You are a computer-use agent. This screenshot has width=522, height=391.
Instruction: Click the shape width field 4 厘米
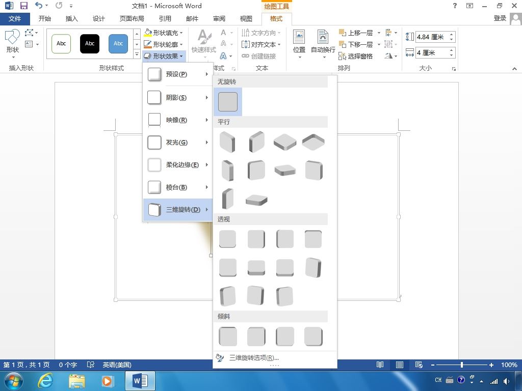[432, 53]
